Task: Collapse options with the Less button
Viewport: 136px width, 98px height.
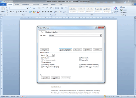Action: 44,50
